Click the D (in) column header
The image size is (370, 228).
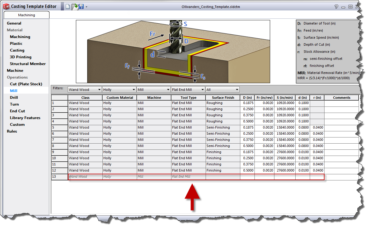(247, 98)
